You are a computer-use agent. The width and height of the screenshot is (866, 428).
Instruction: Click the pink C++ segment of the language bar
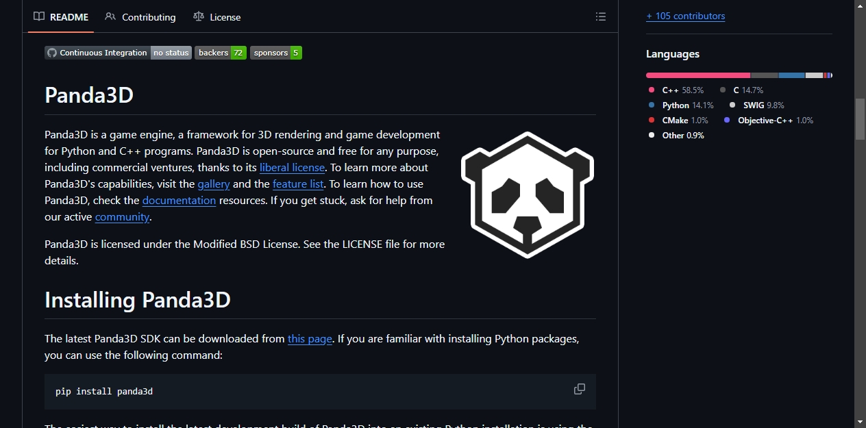[x=698, y=75]
